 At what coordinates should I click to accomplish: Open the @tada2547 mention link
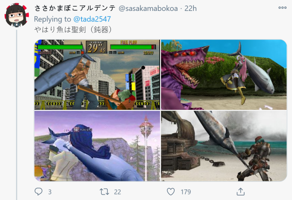pyautogui.click(x=92, y=19)
